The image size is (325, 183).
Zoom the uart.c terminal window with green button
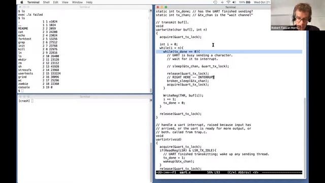click(166, 7)
